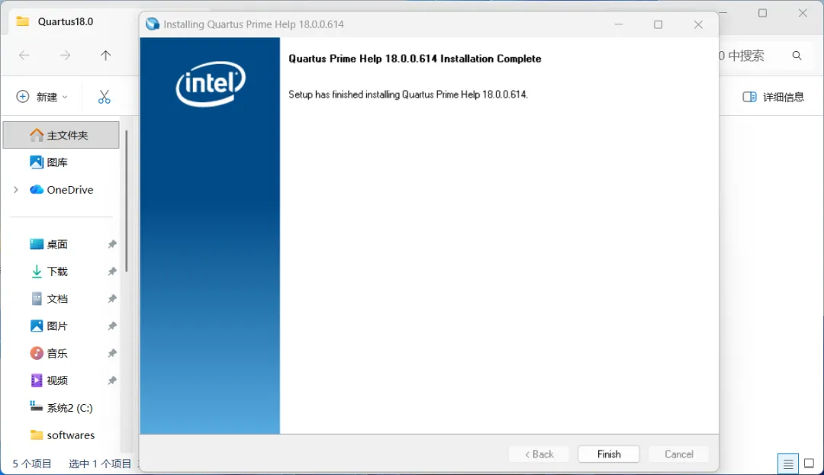Click the Quartus18.0 Explorer tab title

point(65,21)
